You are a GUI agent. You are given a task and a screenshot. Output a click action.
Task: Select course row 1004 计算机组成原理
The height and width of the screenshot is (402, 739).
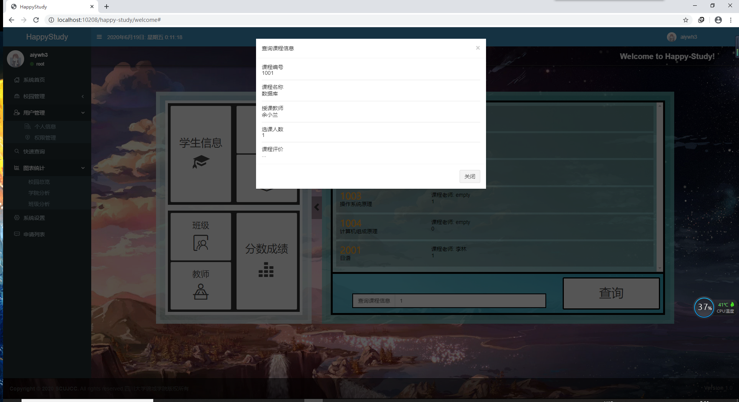pyautogui.click(x=495, y=227)
